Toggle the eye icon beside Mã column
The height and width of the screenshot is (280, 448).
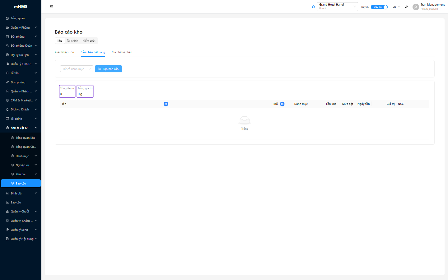tap(282, 104)
